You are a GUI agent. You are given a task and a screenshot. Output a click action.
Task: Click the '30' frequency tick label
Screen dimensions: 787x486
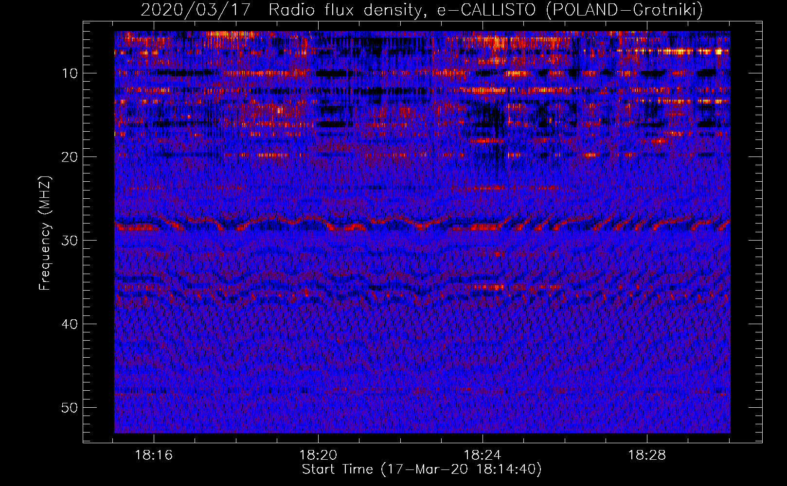click(x=70, y=241)
